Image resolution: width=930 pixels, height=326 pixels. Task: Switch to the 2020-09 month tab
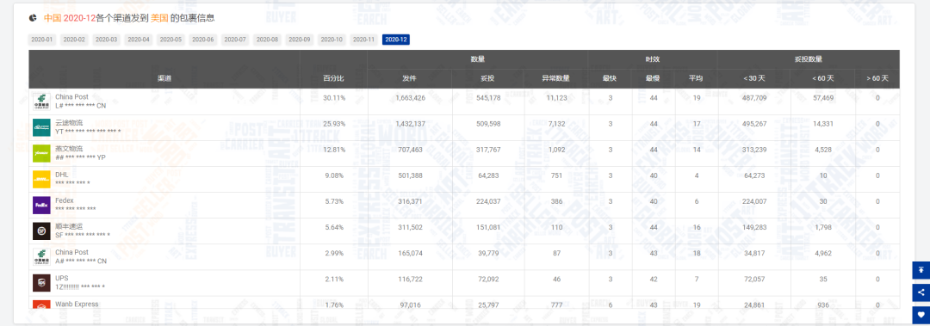tap(299, 40)
